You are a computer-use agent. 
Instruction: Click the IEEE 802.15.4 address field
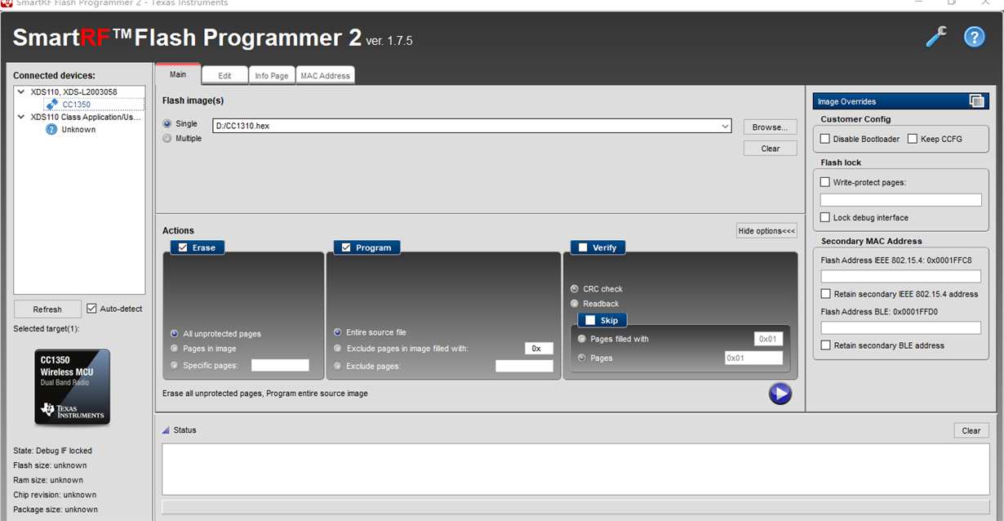(x=900, y=277)
